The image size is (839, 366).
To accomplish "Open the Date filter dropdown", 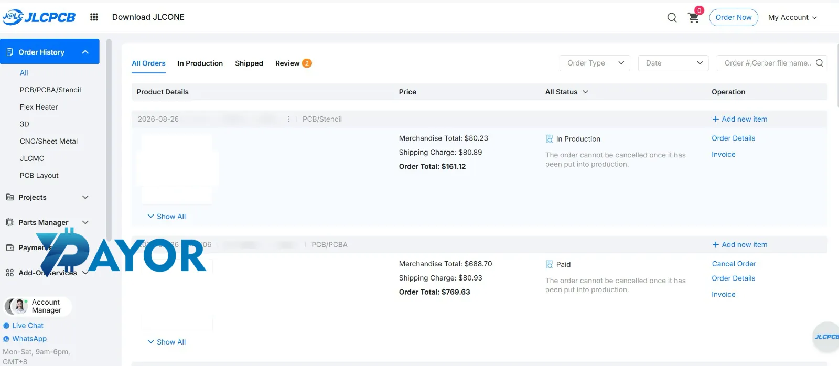I will (x=673, y=63).
